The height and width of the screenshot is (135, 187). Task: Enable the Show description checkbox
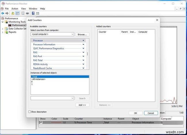click(29, 112)
